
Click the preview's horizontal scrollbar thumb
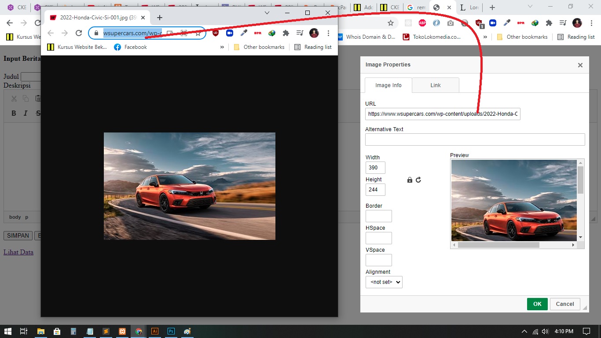(498, 245)
